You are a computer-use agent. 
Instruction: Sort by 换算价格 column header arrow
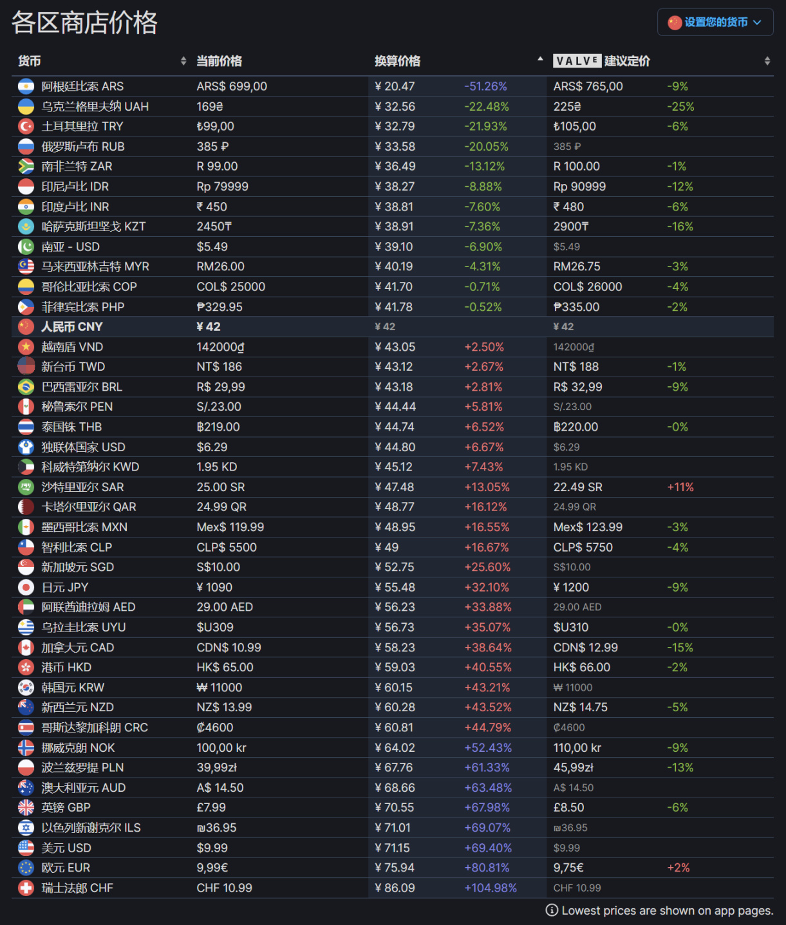coord(540,59)
